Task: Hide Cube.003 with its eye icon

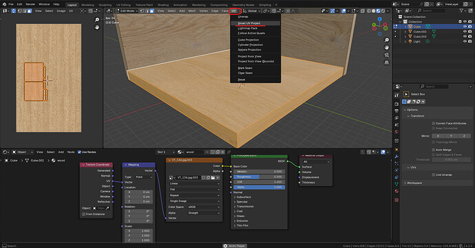Action: [x=465, y=36]
